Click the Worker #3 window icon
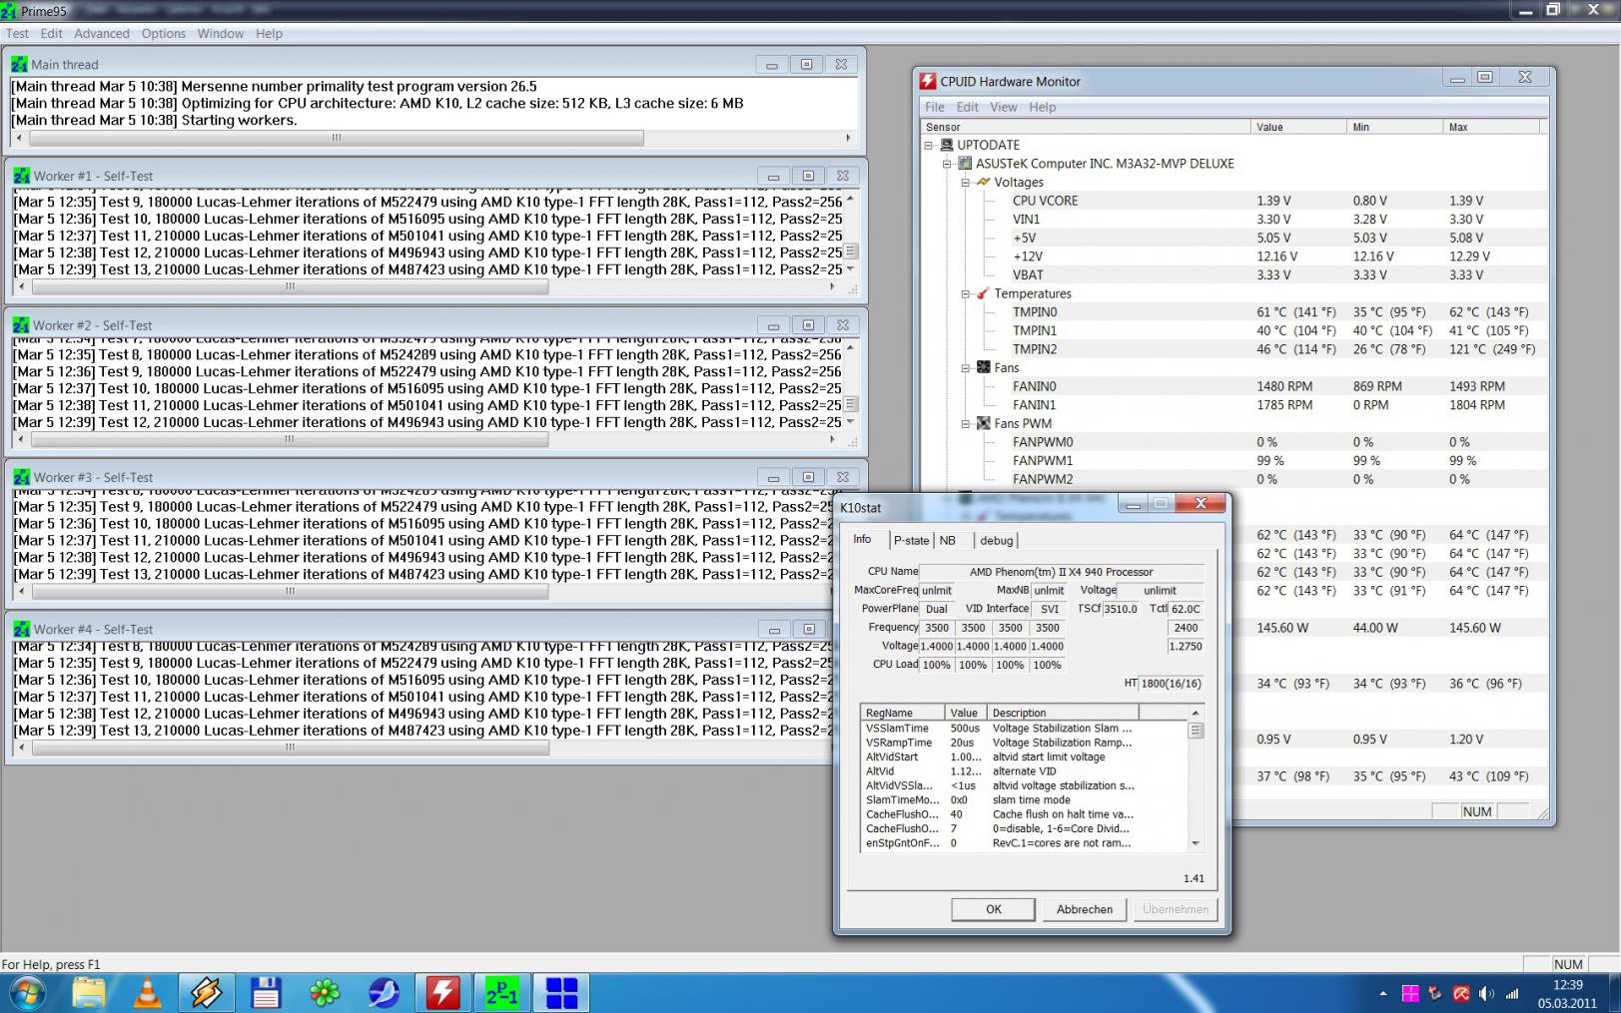This screenshot has width=1621, height=1013. point(21,477)
